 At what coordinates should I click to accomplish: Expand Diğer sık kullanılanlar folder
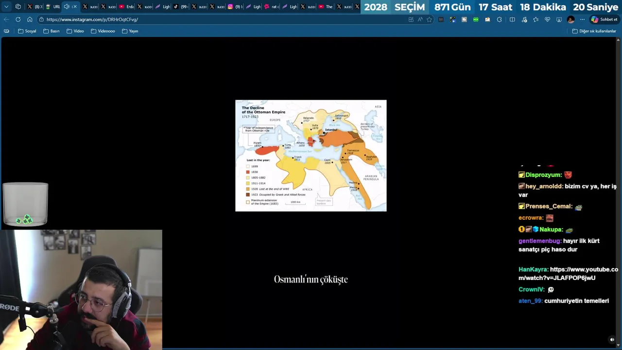pos(594,31)
